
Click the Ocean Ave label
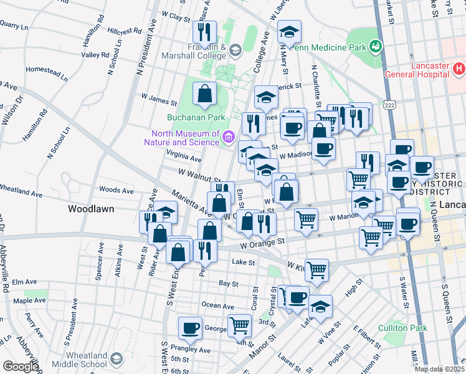218,305
